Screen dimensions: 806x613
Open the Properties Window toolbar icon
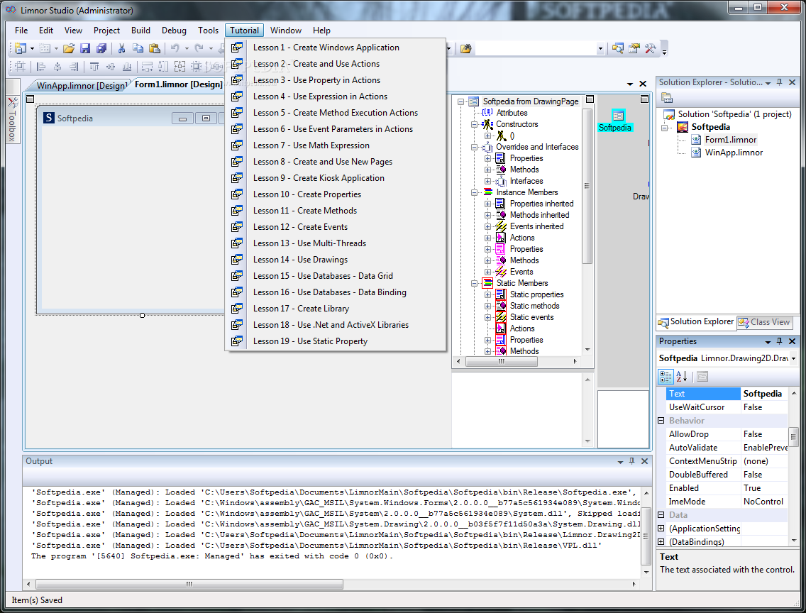(634, 48)
